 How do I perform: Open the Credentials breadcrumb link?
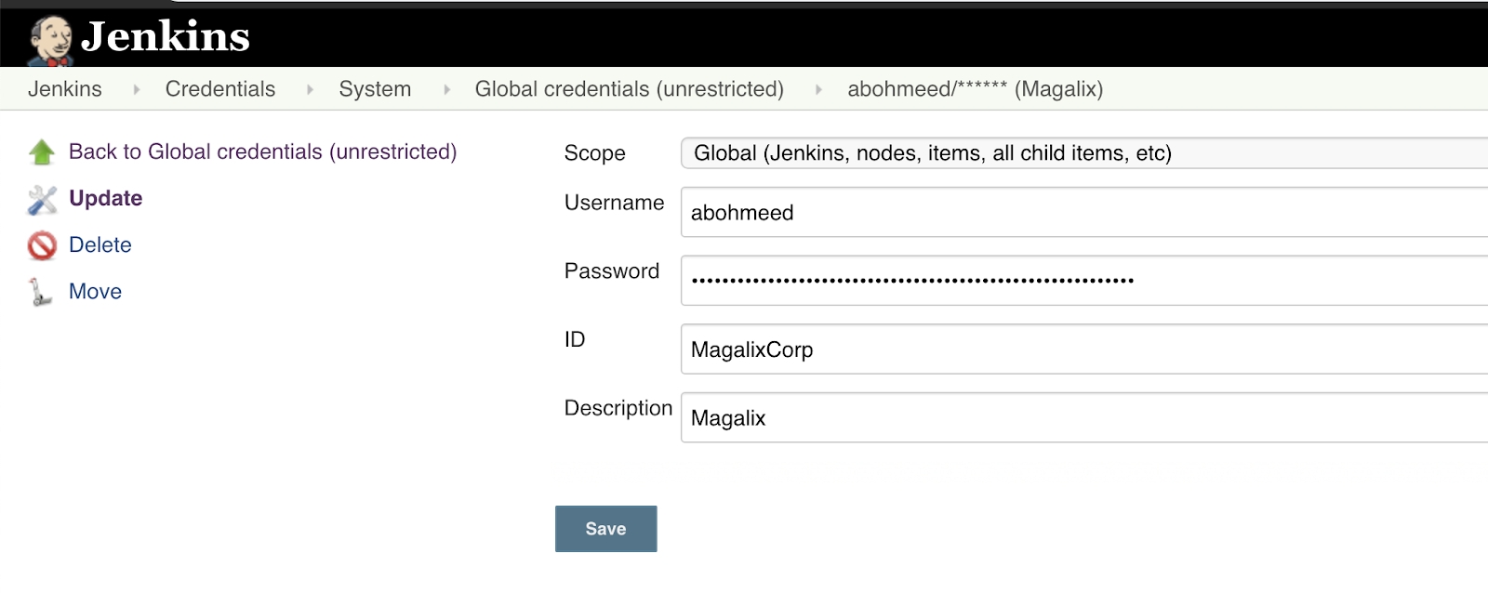tap(220, 89)
